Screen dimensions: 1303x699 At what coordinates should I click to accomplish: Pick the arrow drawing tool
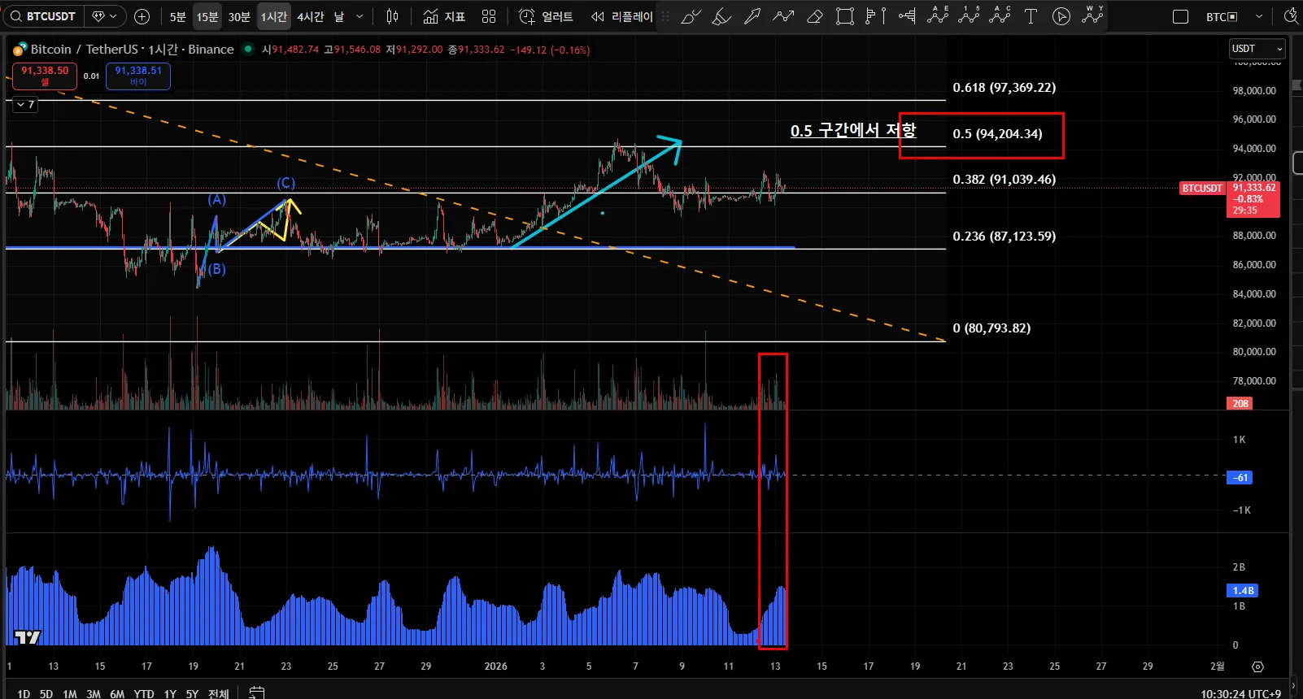pos(752,16)
